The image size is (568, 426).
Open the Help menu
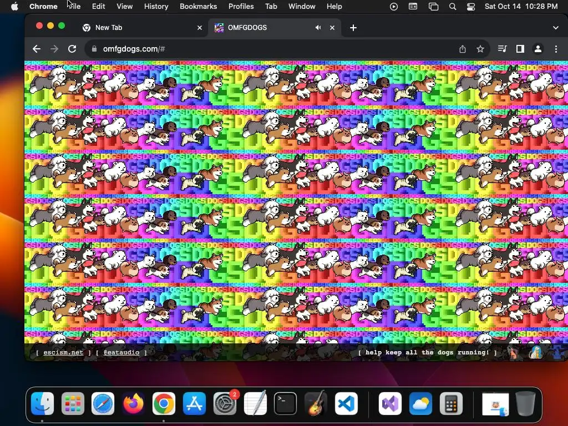(334, 6)
